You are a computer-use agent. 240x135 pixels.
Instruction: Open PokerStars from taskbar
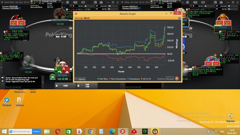134,132
